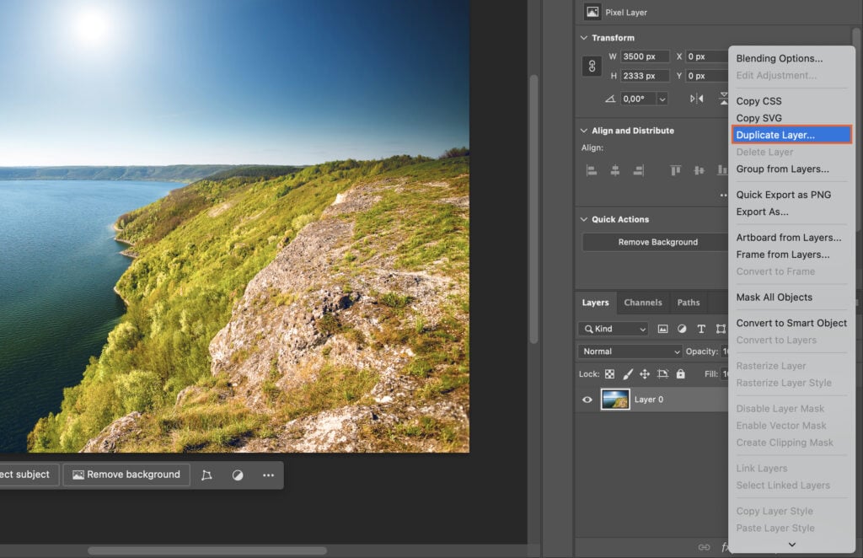Select the pixel layer filter icon
The width and height of the screenshot is (863, 558).
pyautogui.click(x=663, y=329)
